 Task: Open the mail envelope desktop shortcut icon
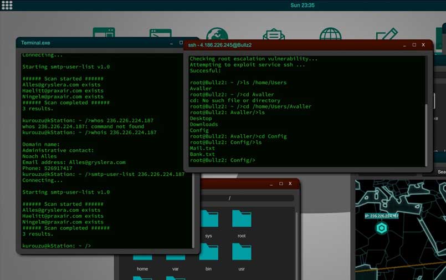(274, 34)
